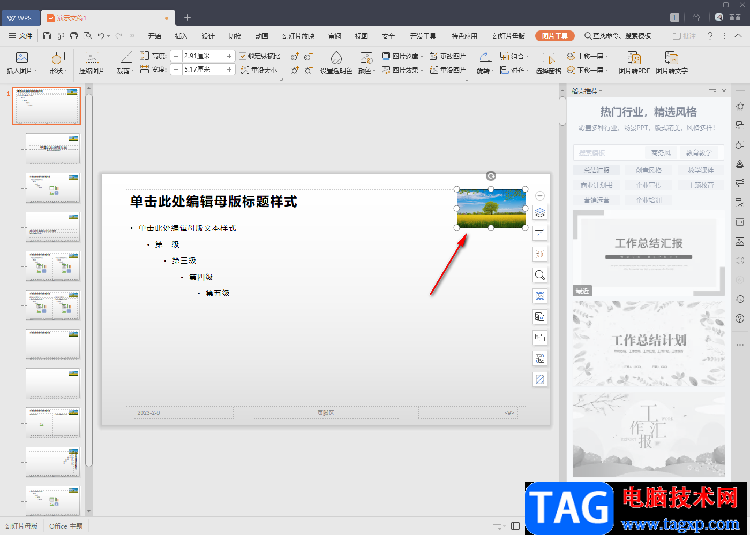The image size is (750, 535).
Task: Switch to the 插入 tab
Action: (x=182, y=36)
